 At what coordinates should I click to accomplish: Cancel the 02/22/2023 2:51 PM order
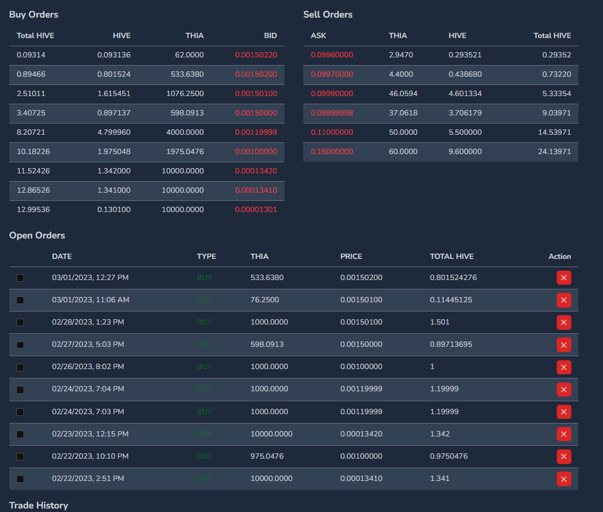[564, 479]
